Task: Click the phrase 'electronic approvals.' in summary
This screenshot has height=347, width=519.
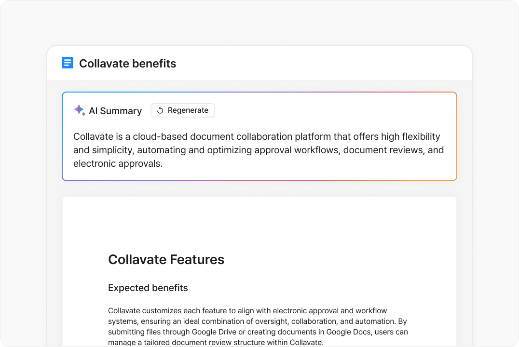Action: tap(118, 163)
